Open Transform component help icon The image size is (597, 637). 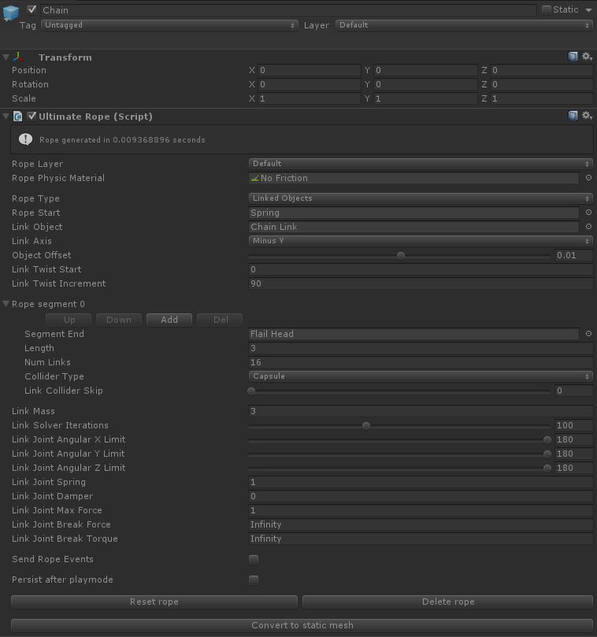coord(573,57)
